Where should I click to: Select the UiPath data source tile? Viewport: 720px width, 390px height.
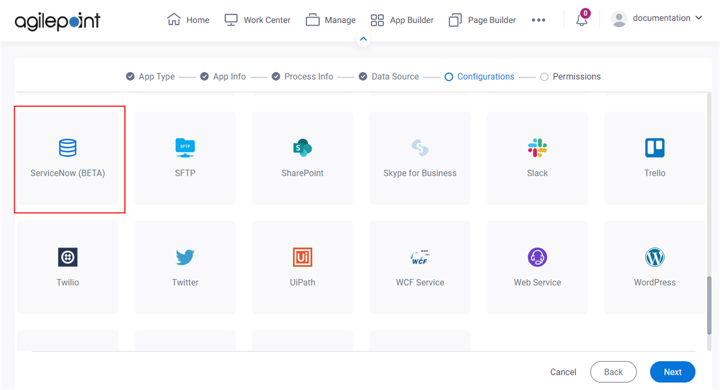tap(303, 267)
